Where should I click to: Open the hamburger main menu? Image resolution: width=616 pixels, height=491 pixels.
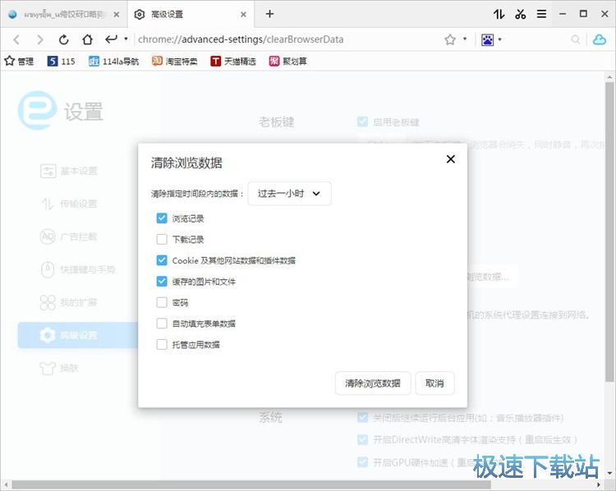(x=542, y=14)
